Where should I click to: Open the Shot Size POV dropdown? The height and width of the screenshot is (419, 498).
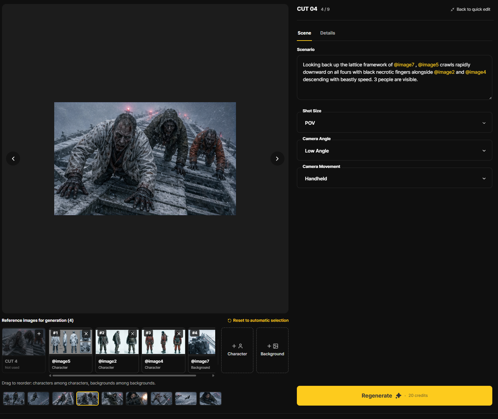pyautogui.click(x=394, y=123)
